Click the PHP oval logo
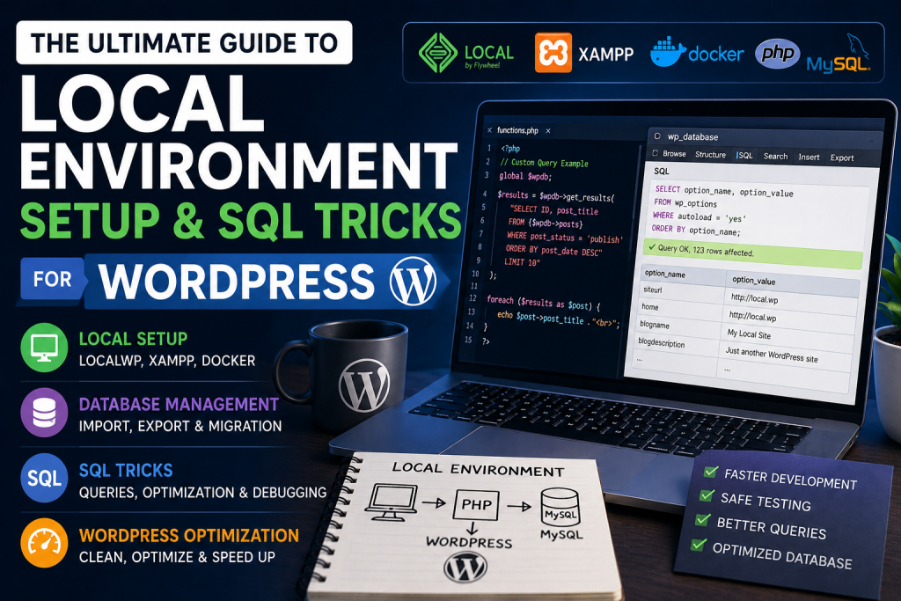Viewport: 901px width, 601px height. [x=777, y=54]
